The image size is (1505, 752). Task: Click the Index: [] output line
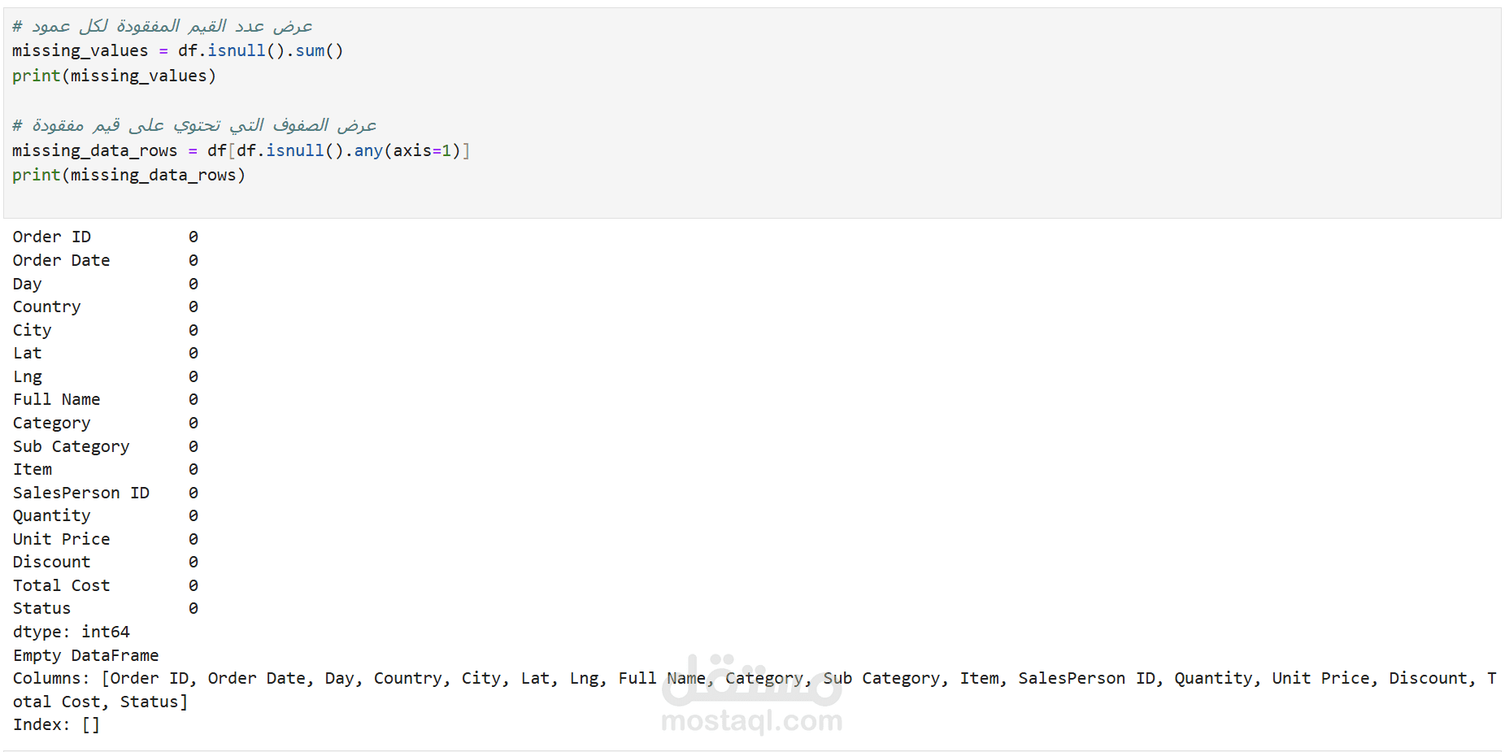point(56,724)
